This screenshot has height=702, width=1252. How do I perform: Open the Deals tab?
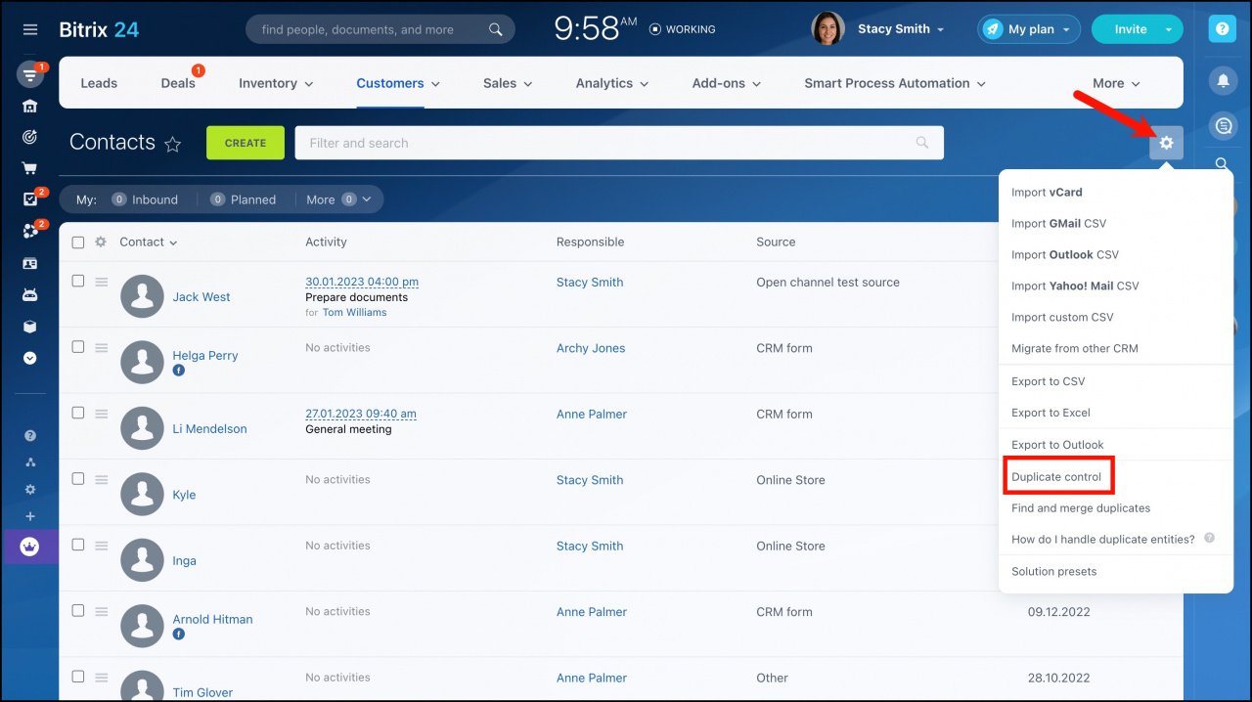click(x=178, y=83)
